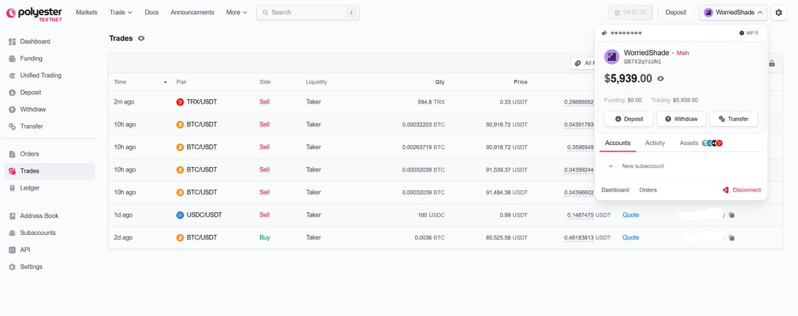This screenshot has height=316, width=798.
Task: Click the red Disconnect button
Action: tap(741, 190)
